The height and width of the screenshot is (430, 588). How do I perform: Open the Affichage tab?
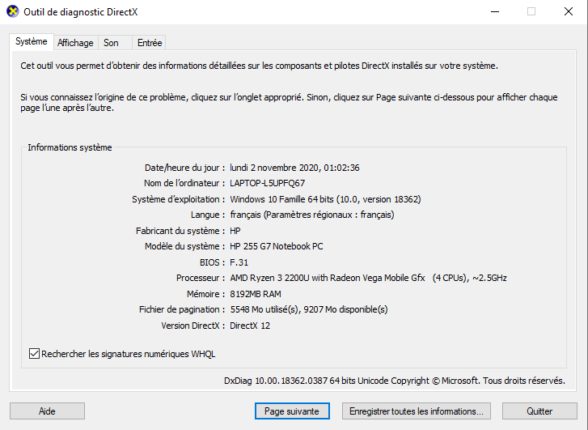(x=75, y=43)
